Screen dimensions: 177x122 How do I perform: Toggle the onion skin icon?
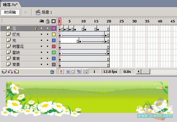[x=68, y=71]
